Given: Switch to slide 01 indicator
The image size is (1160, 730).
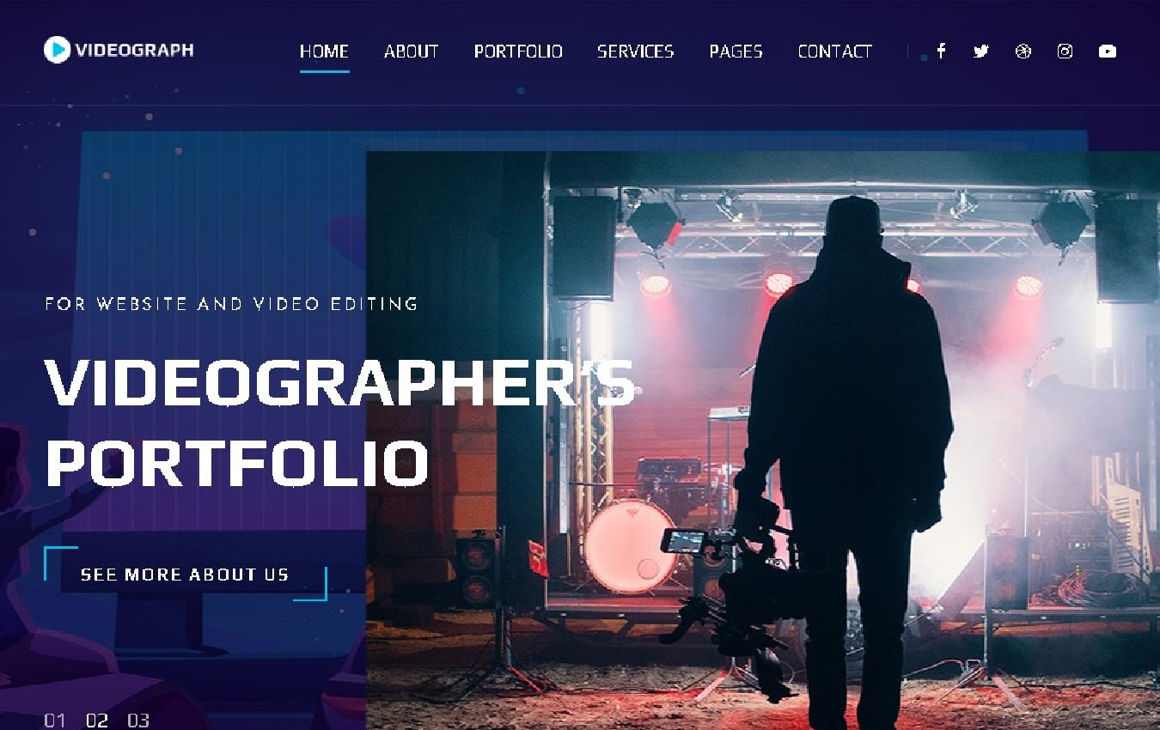Looking at the screenshot, I should click(x=55, y=721).
